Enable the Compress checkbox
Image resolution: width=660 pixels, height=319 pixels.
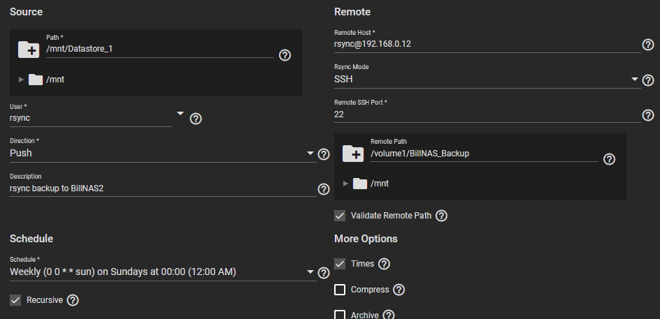tap(340, 290)
